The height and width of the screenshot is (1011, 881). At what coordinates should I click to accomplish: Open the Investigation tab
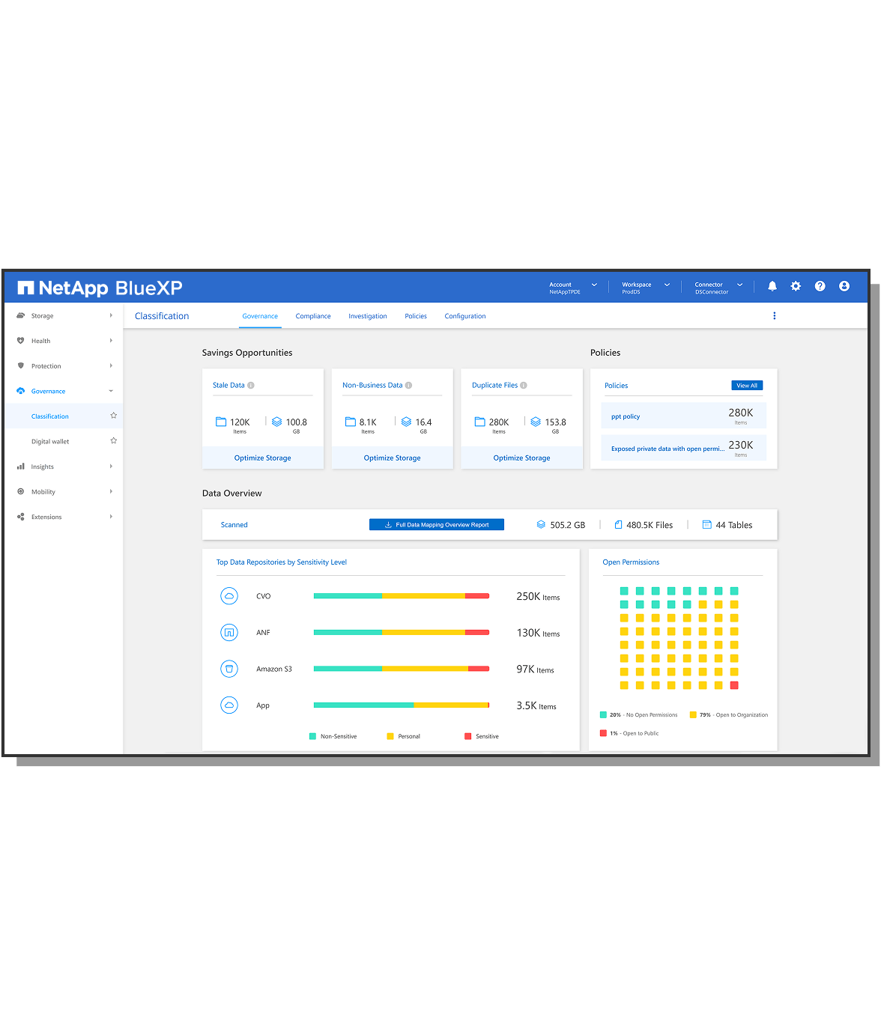coord(367,316)
